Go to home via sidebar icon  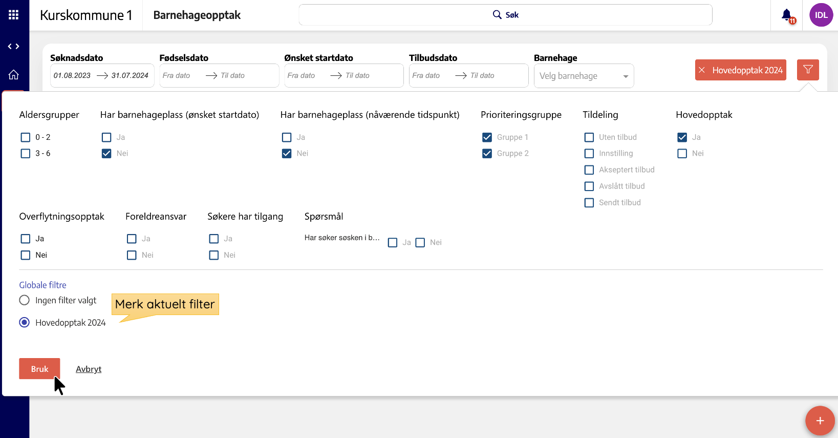tap(14, 75)
